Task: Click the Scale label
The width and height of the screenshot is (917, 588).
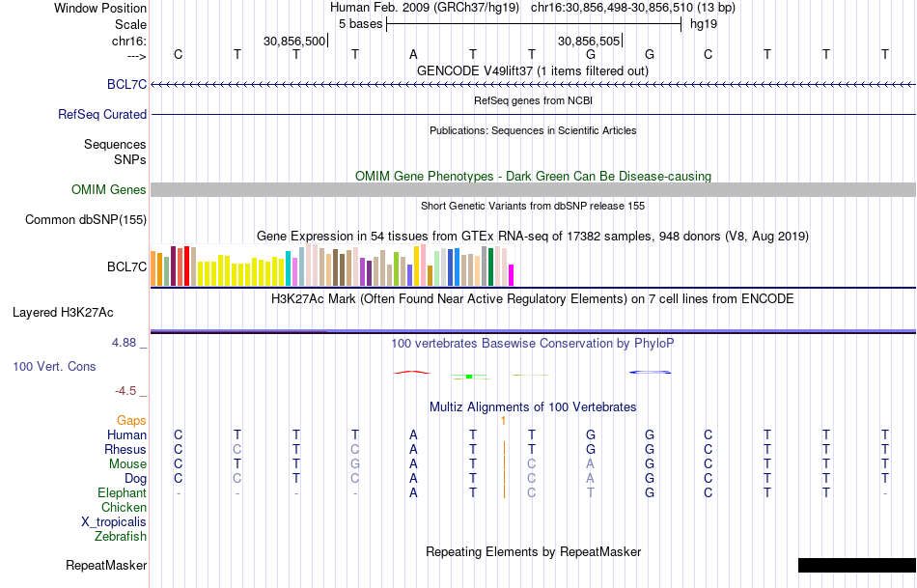Action: pos(130,24)
